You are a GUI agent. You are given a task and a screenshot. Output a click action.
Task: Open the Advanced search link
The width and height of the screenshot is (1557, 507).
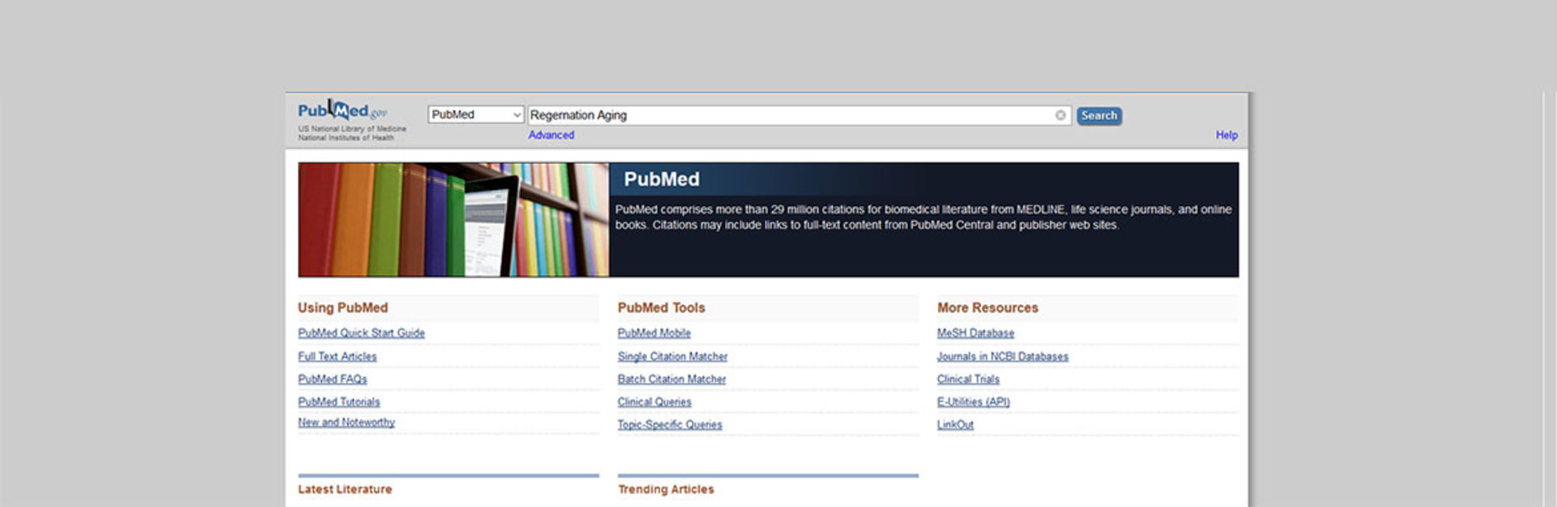(551, 135)
